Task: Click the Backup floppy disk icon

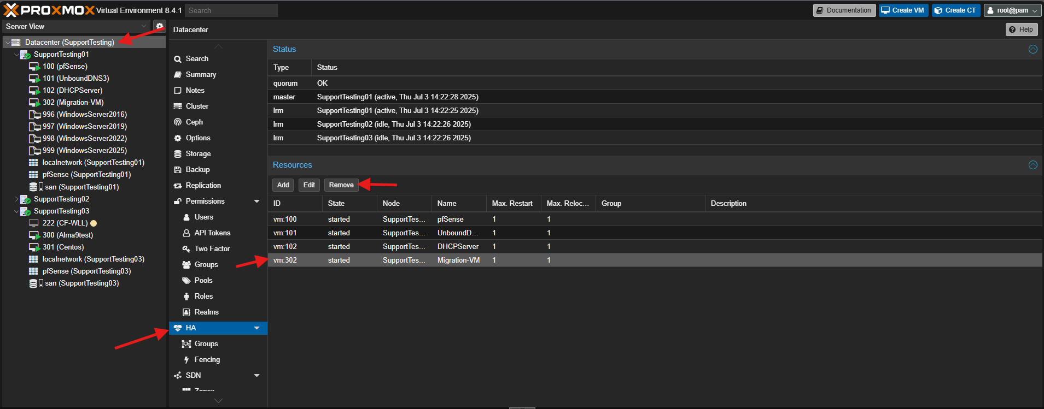Action: tap(178, 170)
